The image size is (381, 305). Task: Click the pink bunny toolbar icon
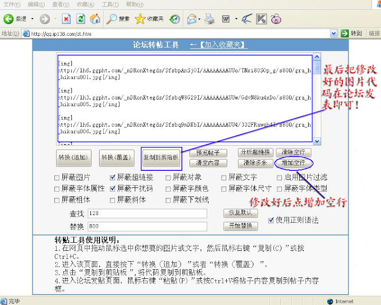coord(276,19)
